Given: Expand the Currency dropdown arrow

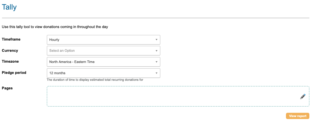Looking at the screenshot, I should click(156, 51).
